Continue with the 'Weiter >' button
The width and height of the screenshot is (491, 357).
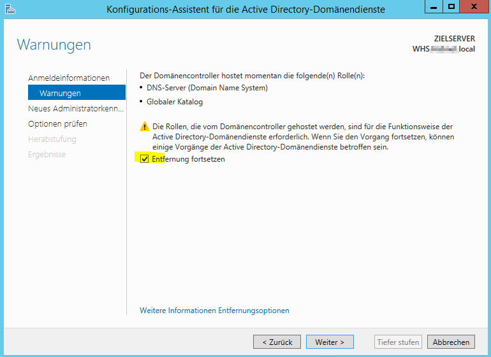coord(330,342)
